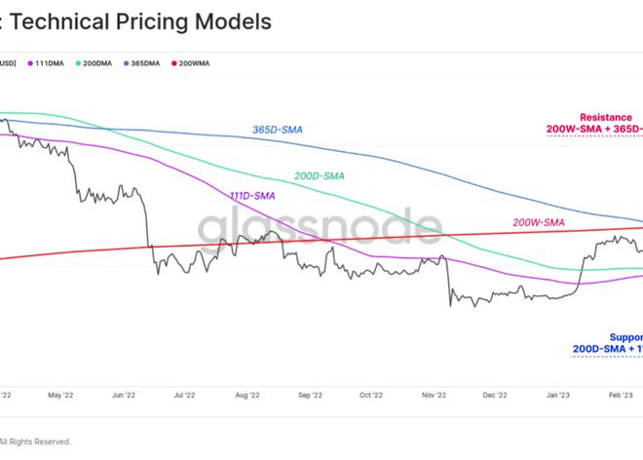This screenshot has height=460, width=643.
Task: Click the Nov '22 axis label
Action: 435,396
